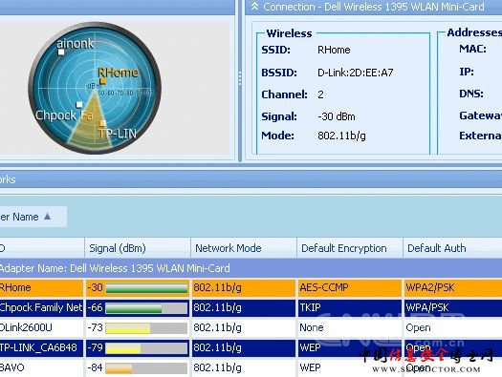
Task: Toggle sort arrow next to Name header
Action: click(x=48, y=217)
